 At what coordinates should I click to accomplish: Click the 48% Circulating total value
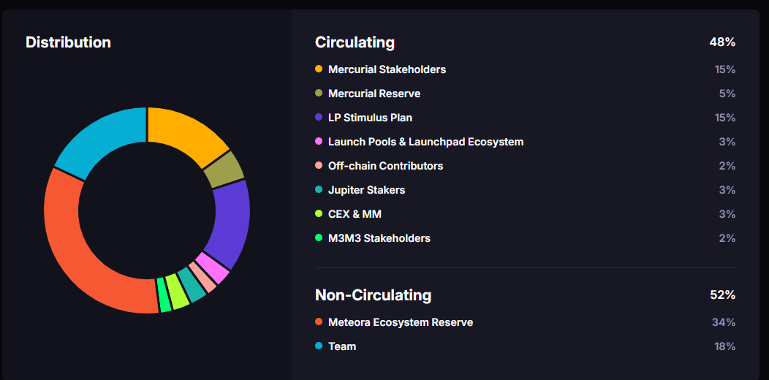[721, 42]
